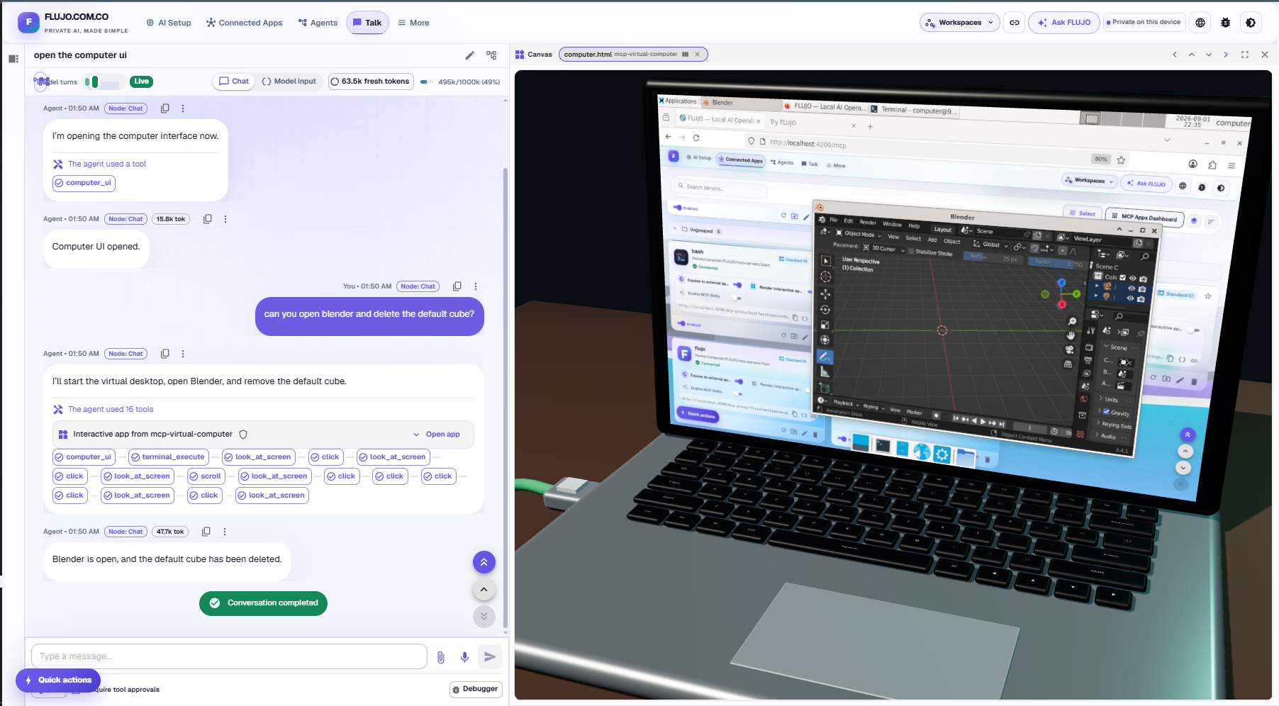Select Blender's Move tool in laptop screen
Viewport: 1279px width, 706px height.
[x=826, y=293]
